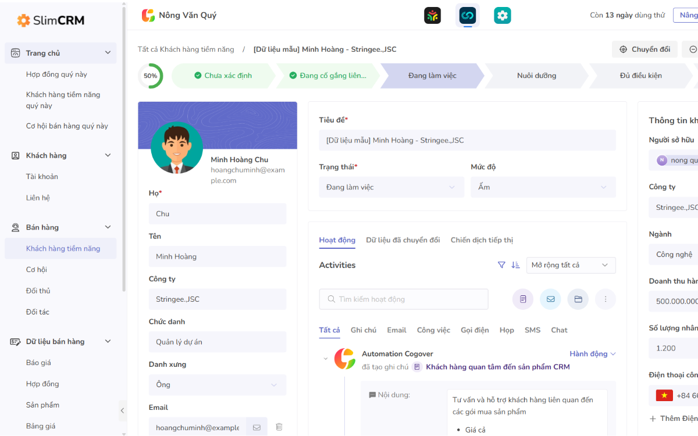Image resolution: width=698 pixels, height=436 pixels.
Task: Click the blue email activity icon
Action: (550, 299)
